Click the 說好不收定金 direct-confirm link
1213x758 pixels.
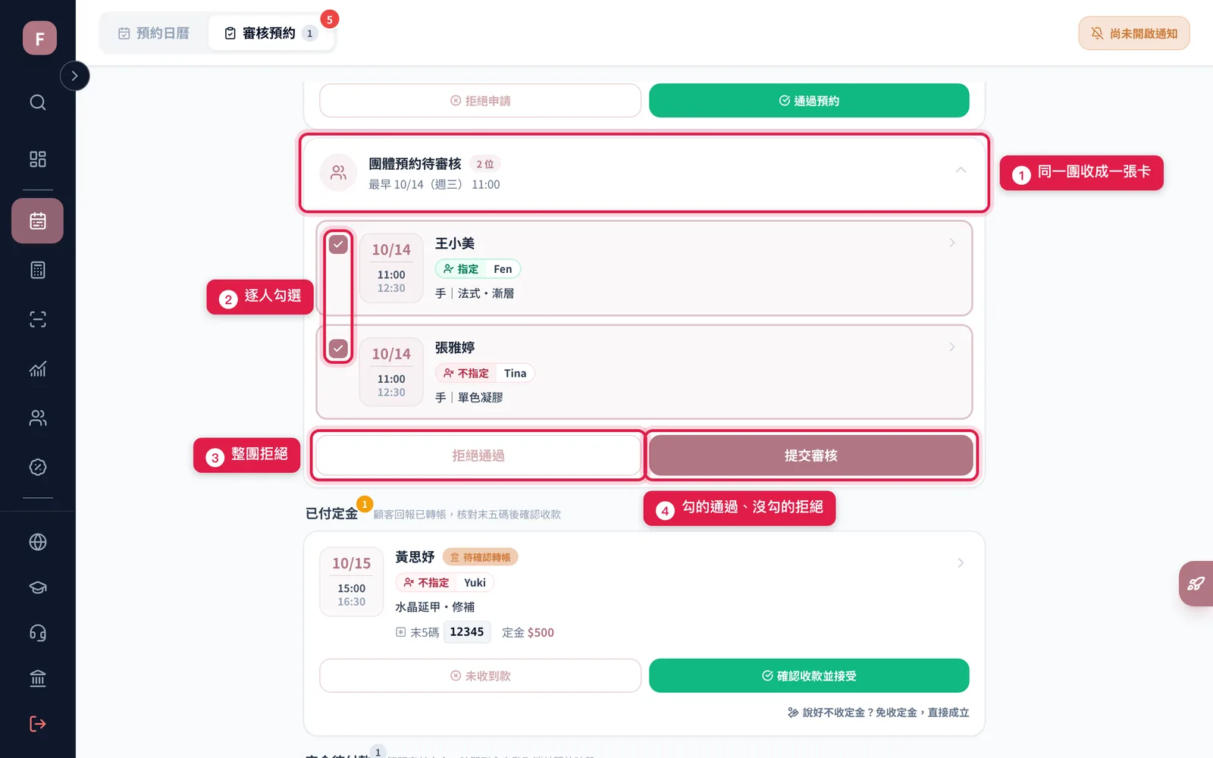878,713
